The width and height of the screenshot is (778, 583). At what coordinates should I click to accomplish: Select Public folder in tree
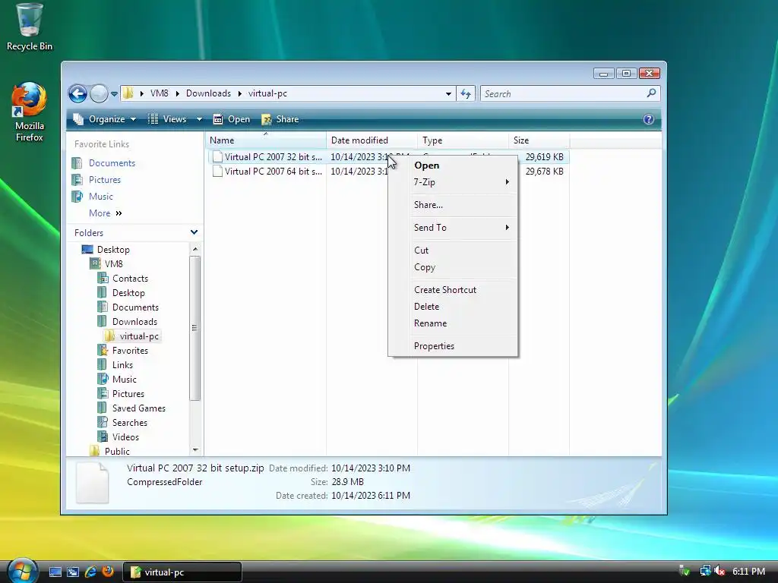click(109, 451)
